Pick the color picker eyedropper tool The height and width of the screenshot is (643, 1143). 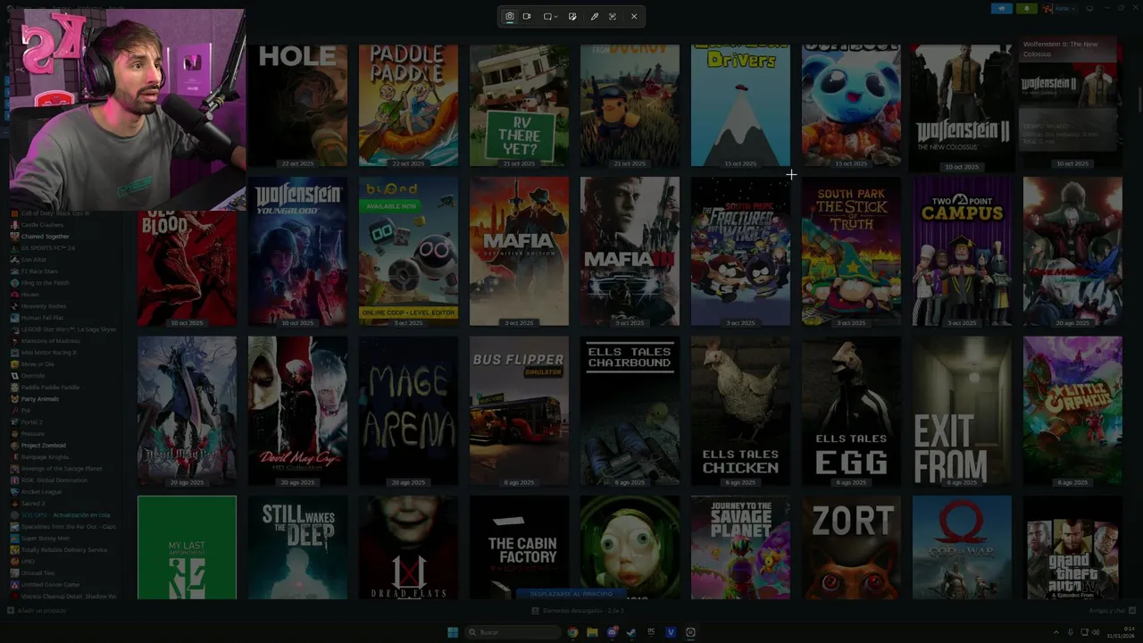coord(595,16)
